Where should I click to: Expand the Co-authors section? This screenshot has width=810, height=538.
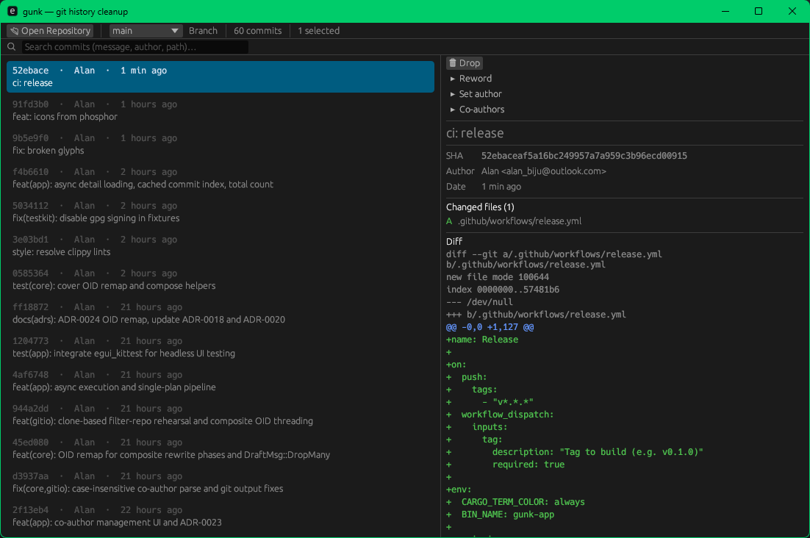(x=477, y=110)
